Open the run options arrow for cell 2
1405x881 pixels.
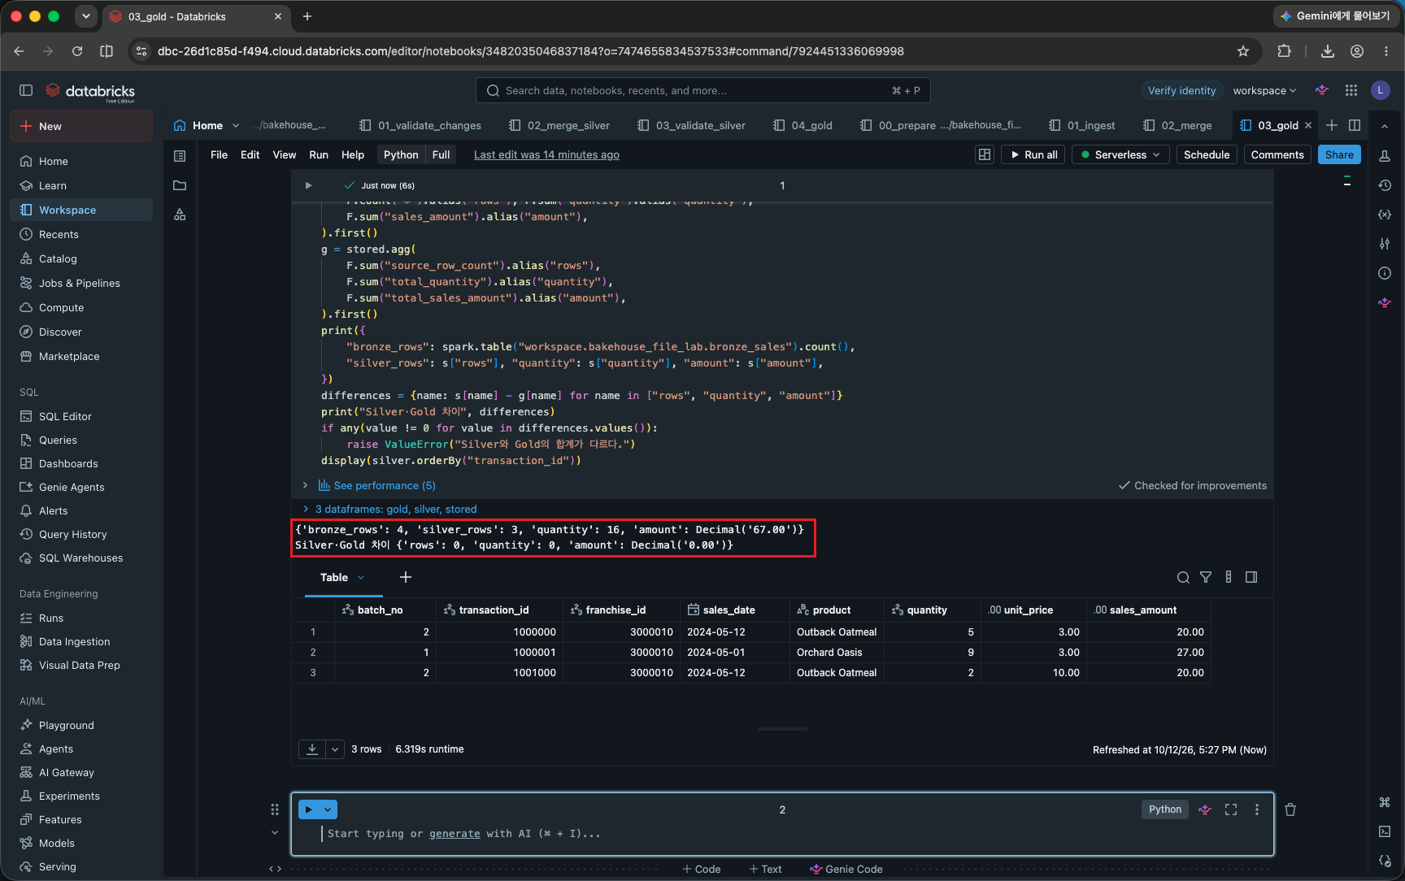pos(328,809)
